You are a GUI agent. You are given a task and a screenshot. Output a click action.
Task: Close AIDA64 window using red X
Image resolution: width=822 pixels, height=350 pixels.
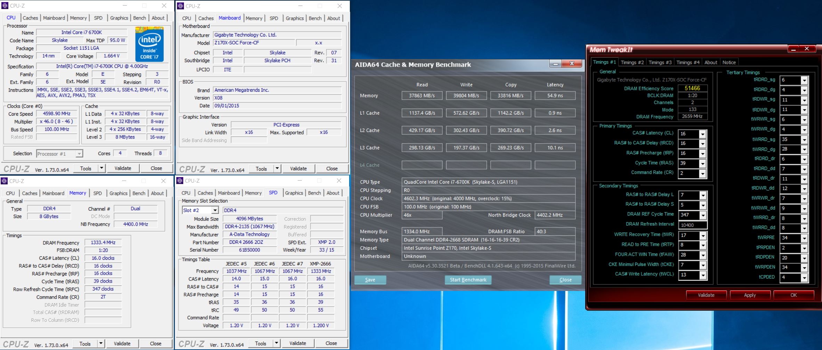pos(572,64)
